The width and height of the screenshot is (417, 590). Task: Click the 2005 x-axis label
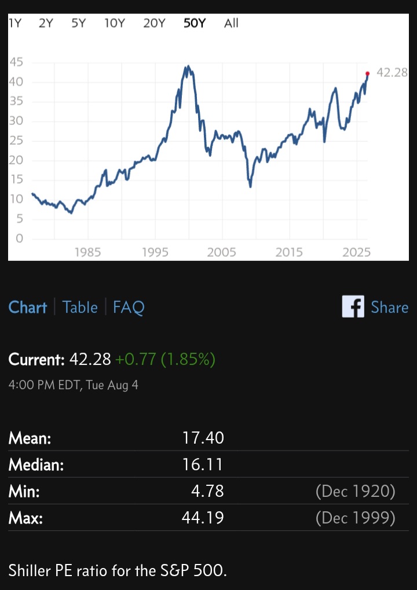222,252
